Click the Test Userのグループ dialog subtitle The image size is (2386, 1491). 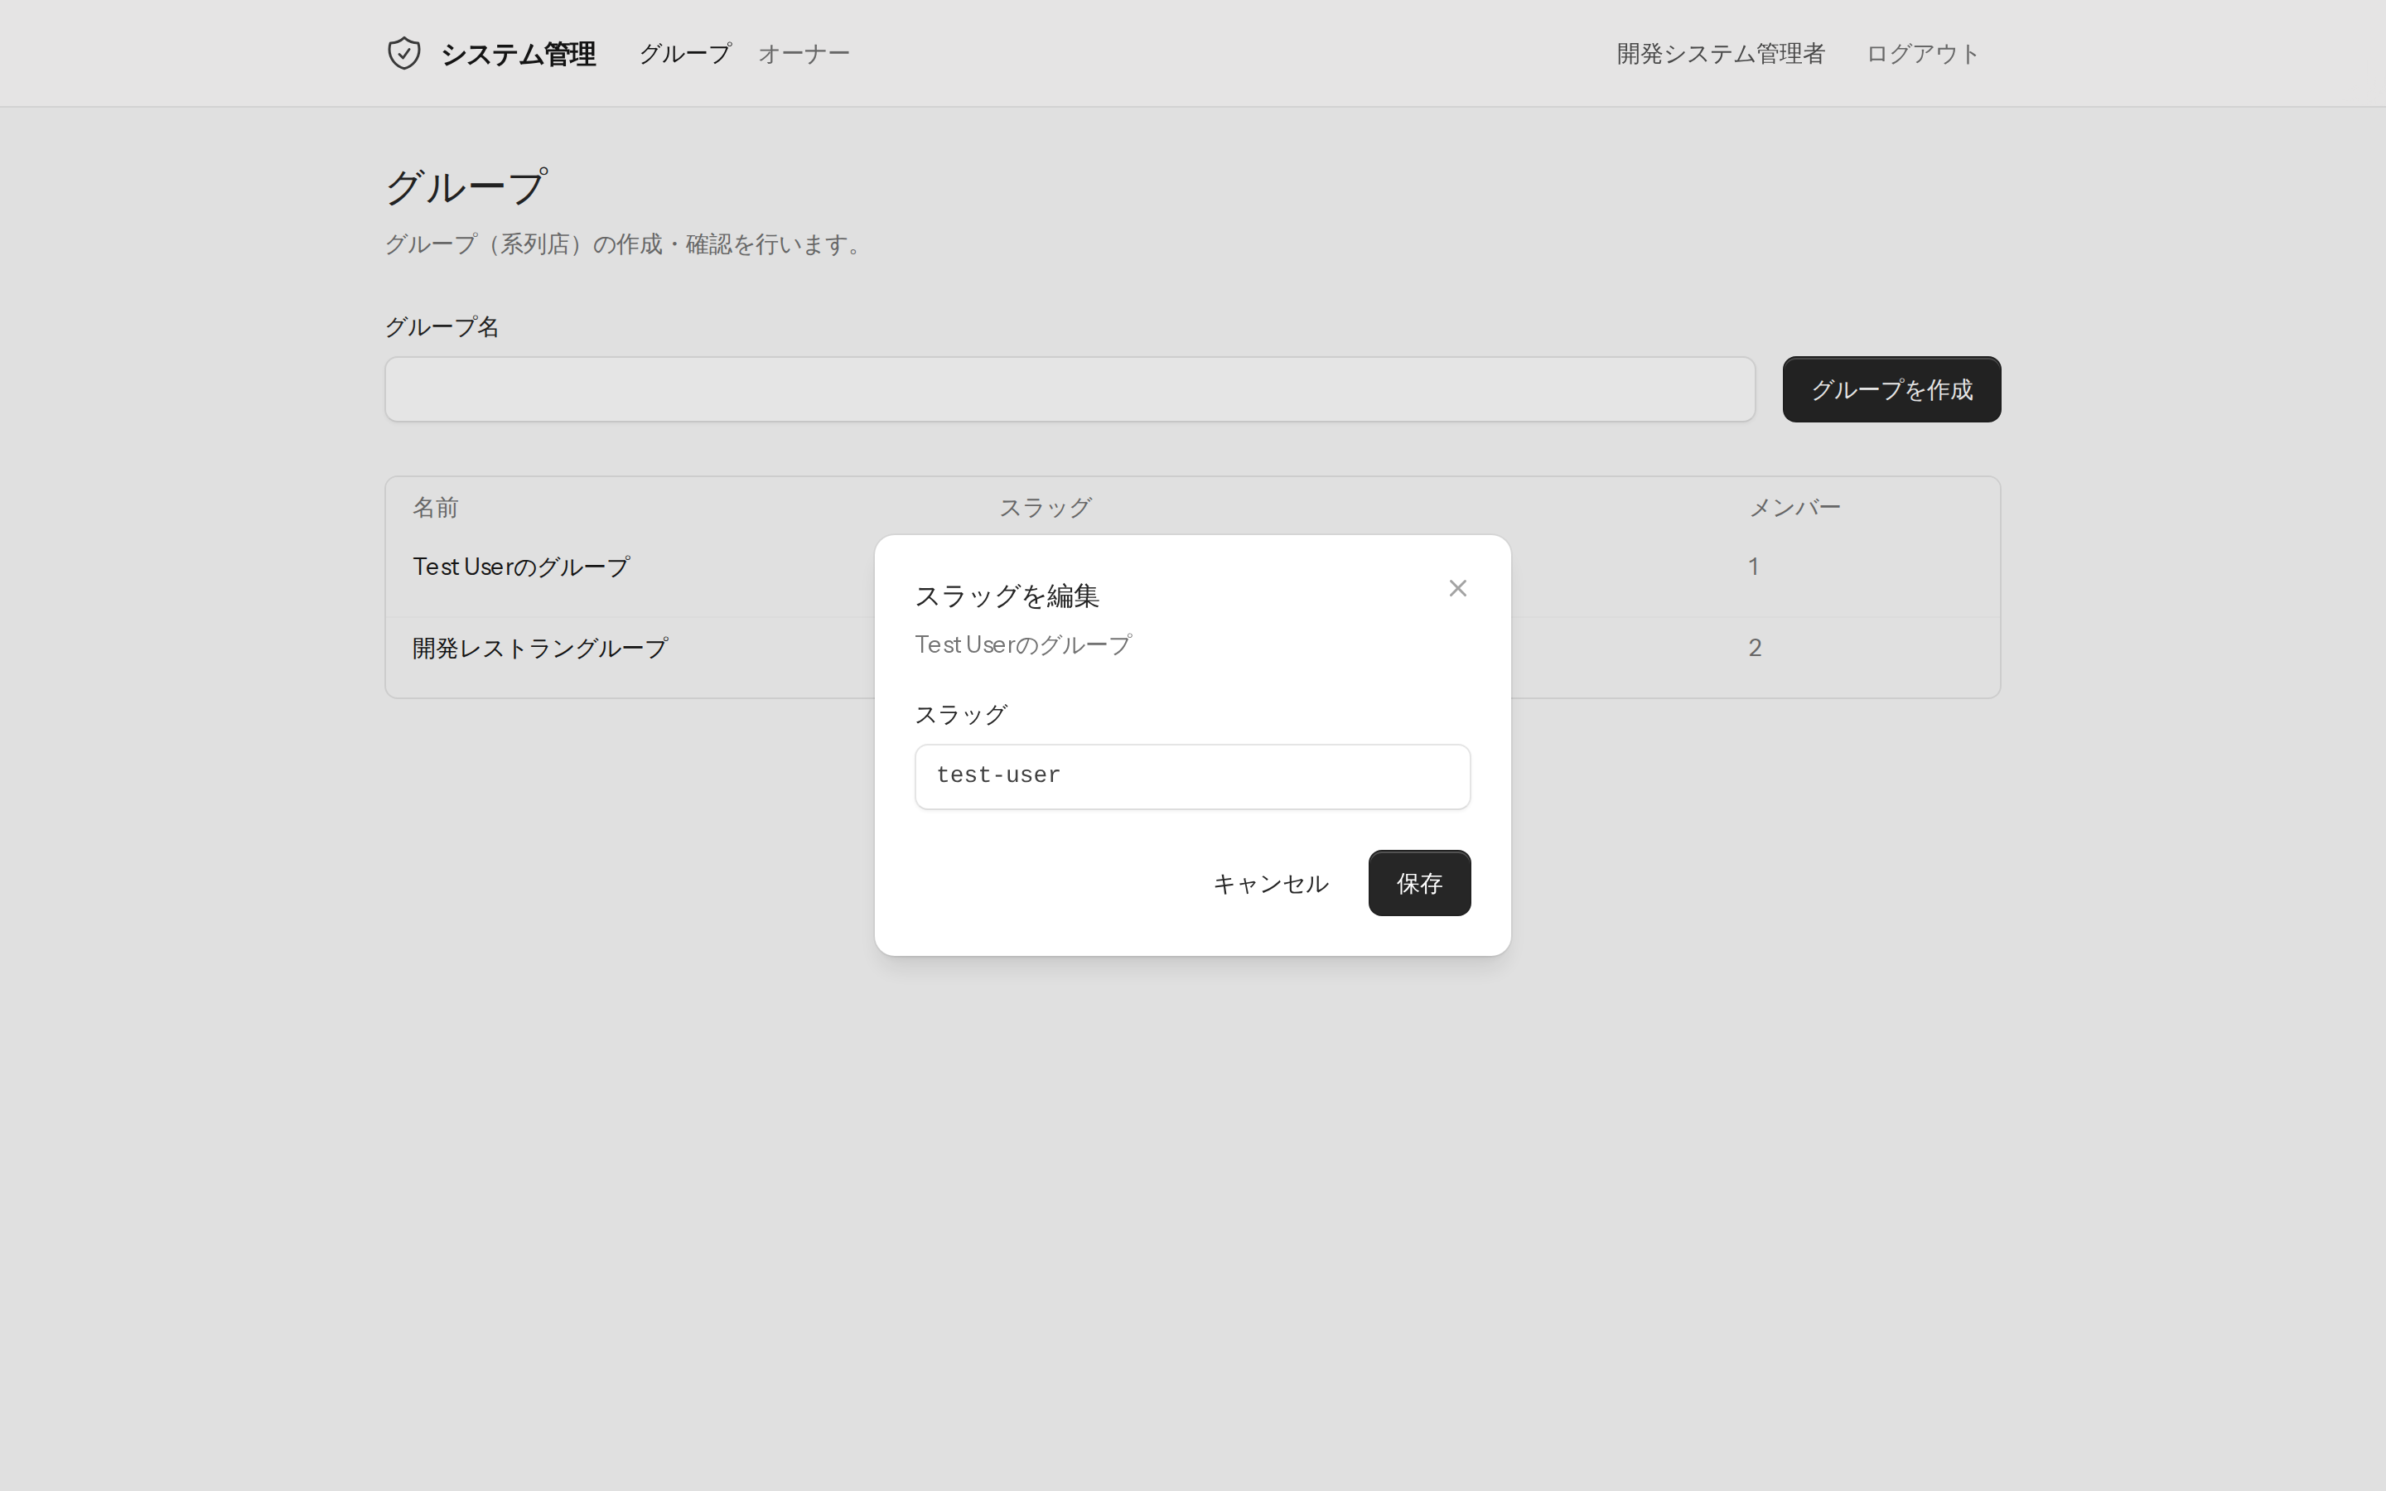[x=1023, y=645]
